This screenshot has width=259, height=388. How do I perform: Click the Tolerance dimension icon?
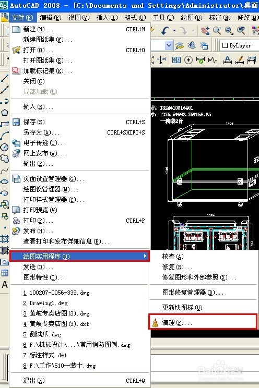pyautogui.click(x=176, y=60)
